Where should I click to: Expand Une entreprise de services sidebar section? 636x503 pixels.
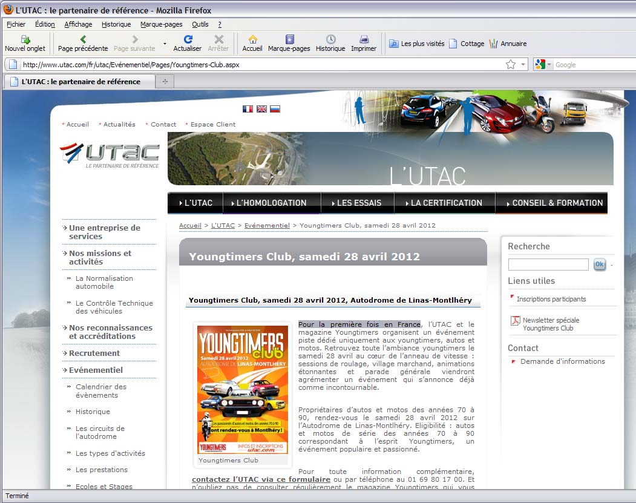pyautogui.click(x=105, y=232)
